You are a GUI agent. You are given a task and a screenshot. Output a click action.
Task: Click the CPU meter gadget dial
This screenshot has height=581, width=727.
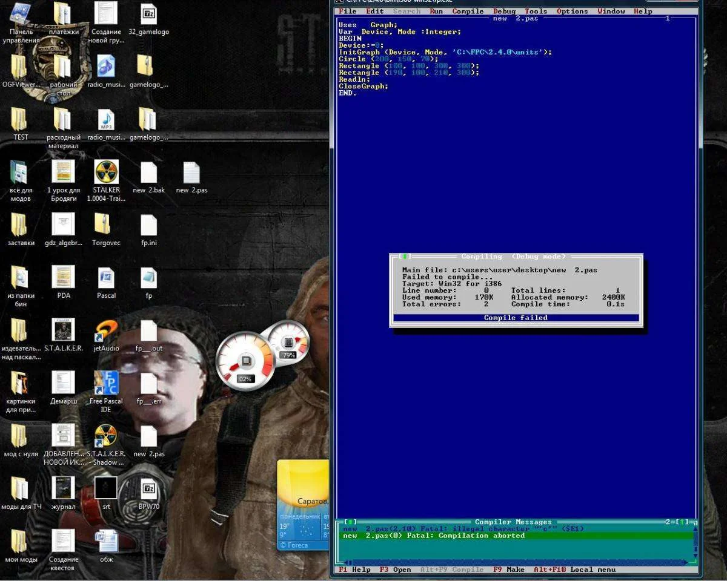point(245,361)
